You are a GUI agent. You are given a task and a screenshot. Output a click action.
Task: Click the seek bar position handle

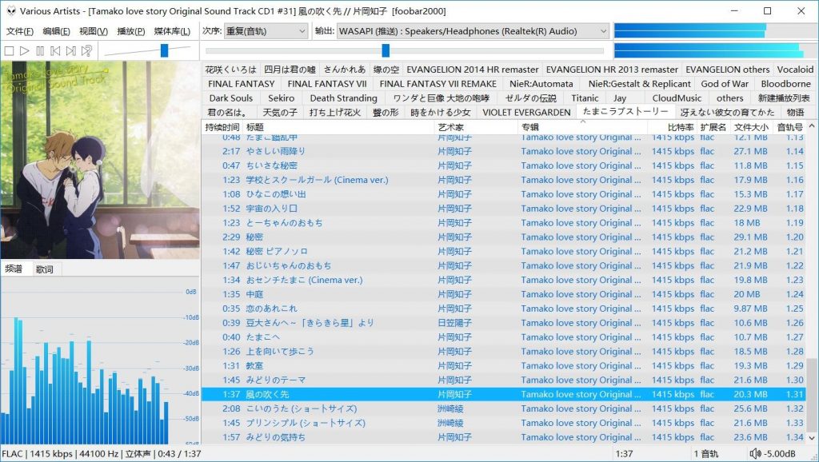386,50
